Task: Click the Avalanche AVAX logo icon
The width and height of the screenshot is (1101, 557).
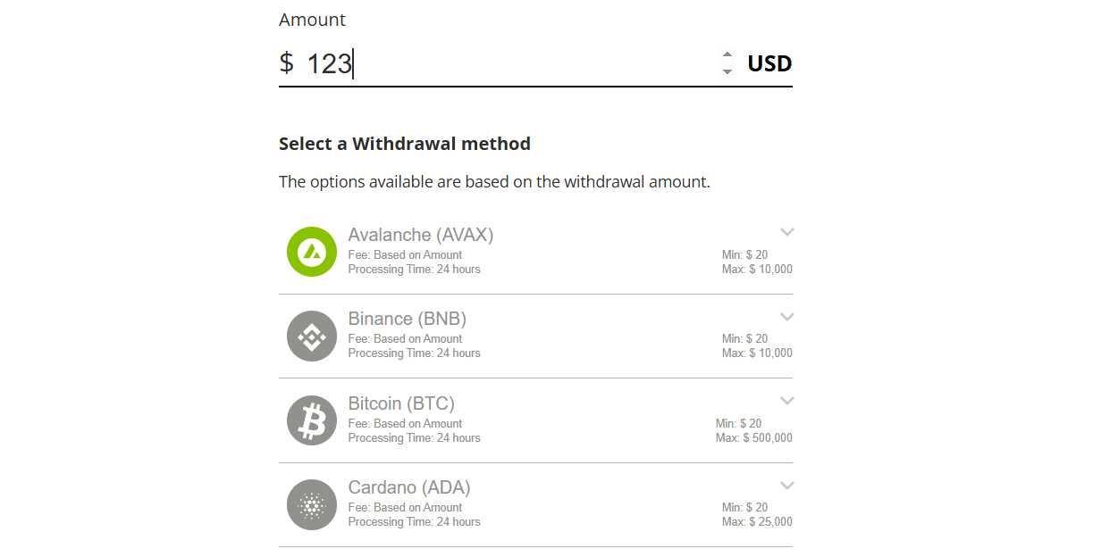Action: [x=311, y=252]
